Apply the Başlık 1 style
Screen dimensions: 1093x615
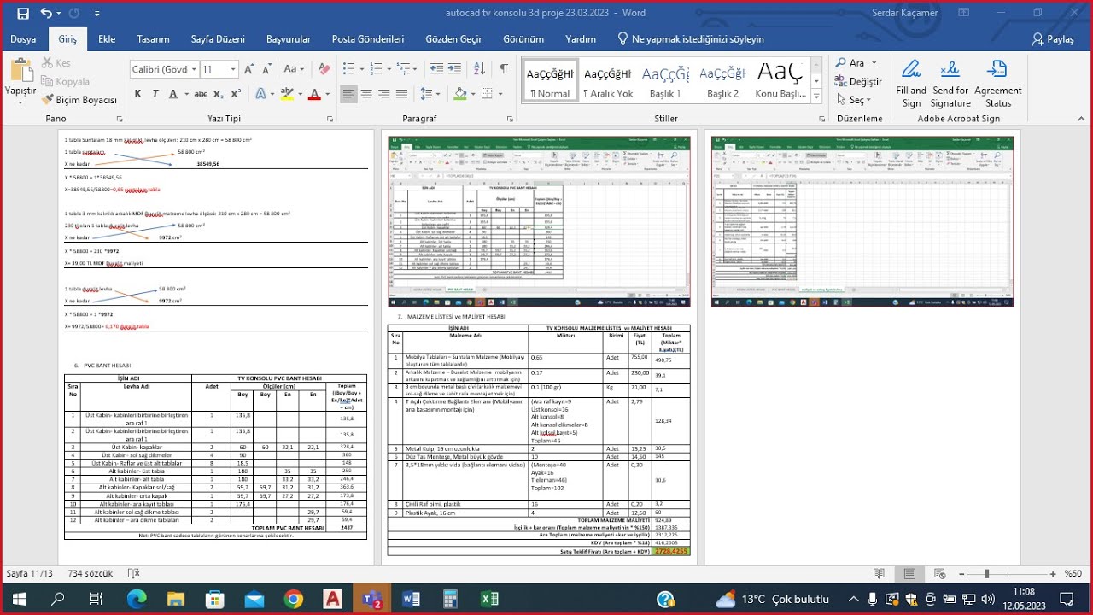click(x=665, y=80)
